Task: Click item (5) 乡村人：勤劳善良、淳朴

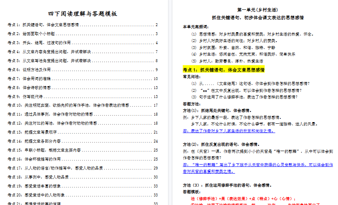Action: pos(227,61)
